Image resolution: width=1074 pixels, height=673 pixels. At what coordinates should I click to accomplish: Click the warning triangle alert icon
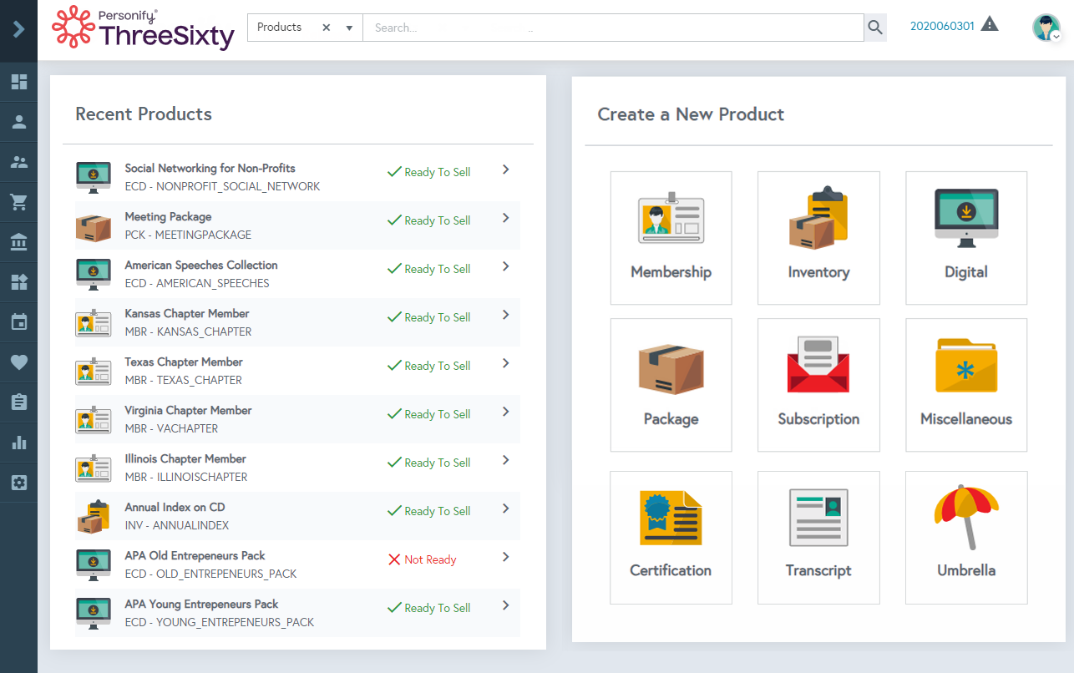(x=990, y=24)
